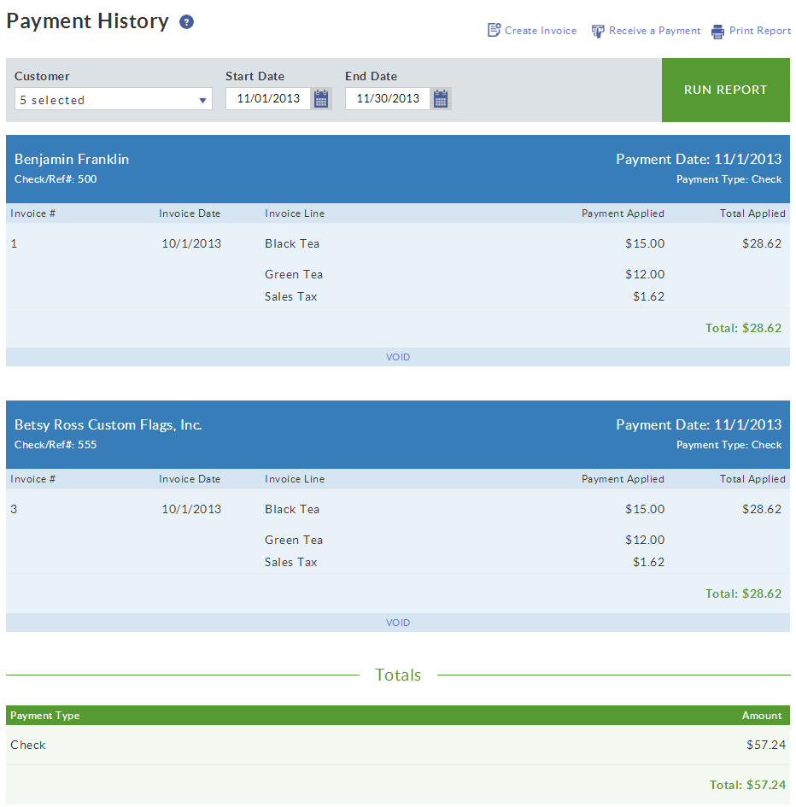Viewport: 796px width, 807px height.
Task: Select invoice 1 in Benjamin Franklin's payment
Action: 12,243
